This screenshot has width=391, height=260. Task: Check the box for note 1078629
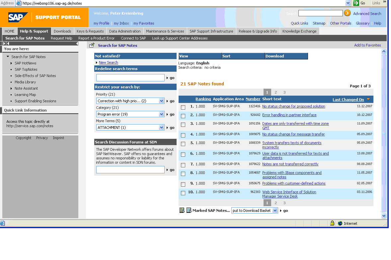[x=183, y=154]
